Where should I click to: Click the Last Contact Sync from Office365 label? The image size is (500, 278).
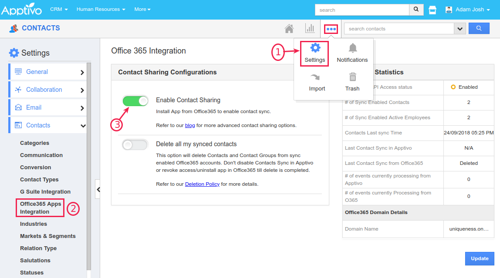(384, 163)
